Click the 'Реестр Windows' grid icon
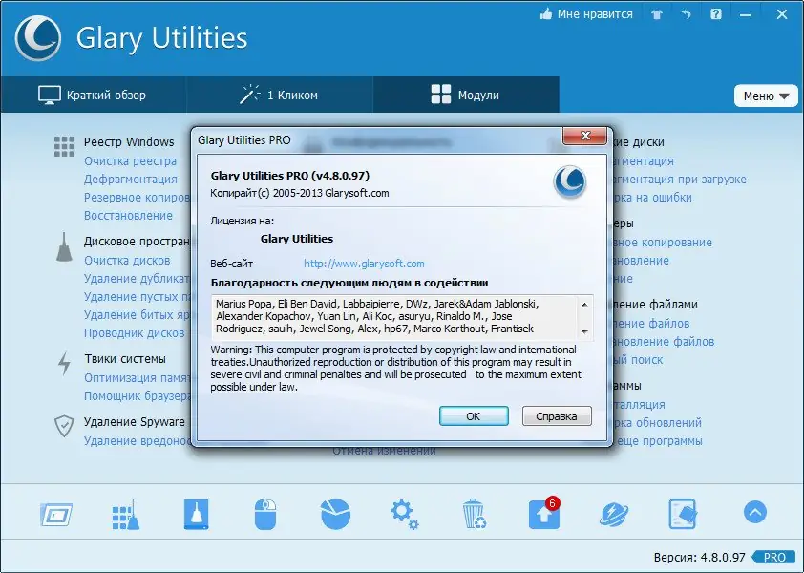Image resolution: width=804 pixels, height=573 pixels. click(x=64, y=146)
